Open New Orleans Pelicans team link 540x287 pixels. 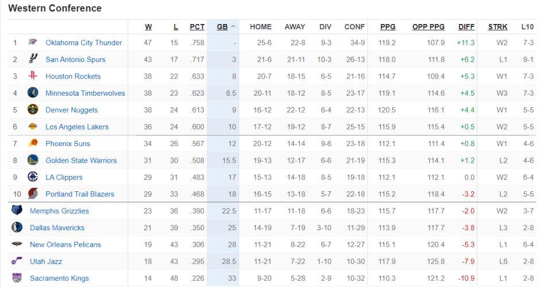point(65,245)
